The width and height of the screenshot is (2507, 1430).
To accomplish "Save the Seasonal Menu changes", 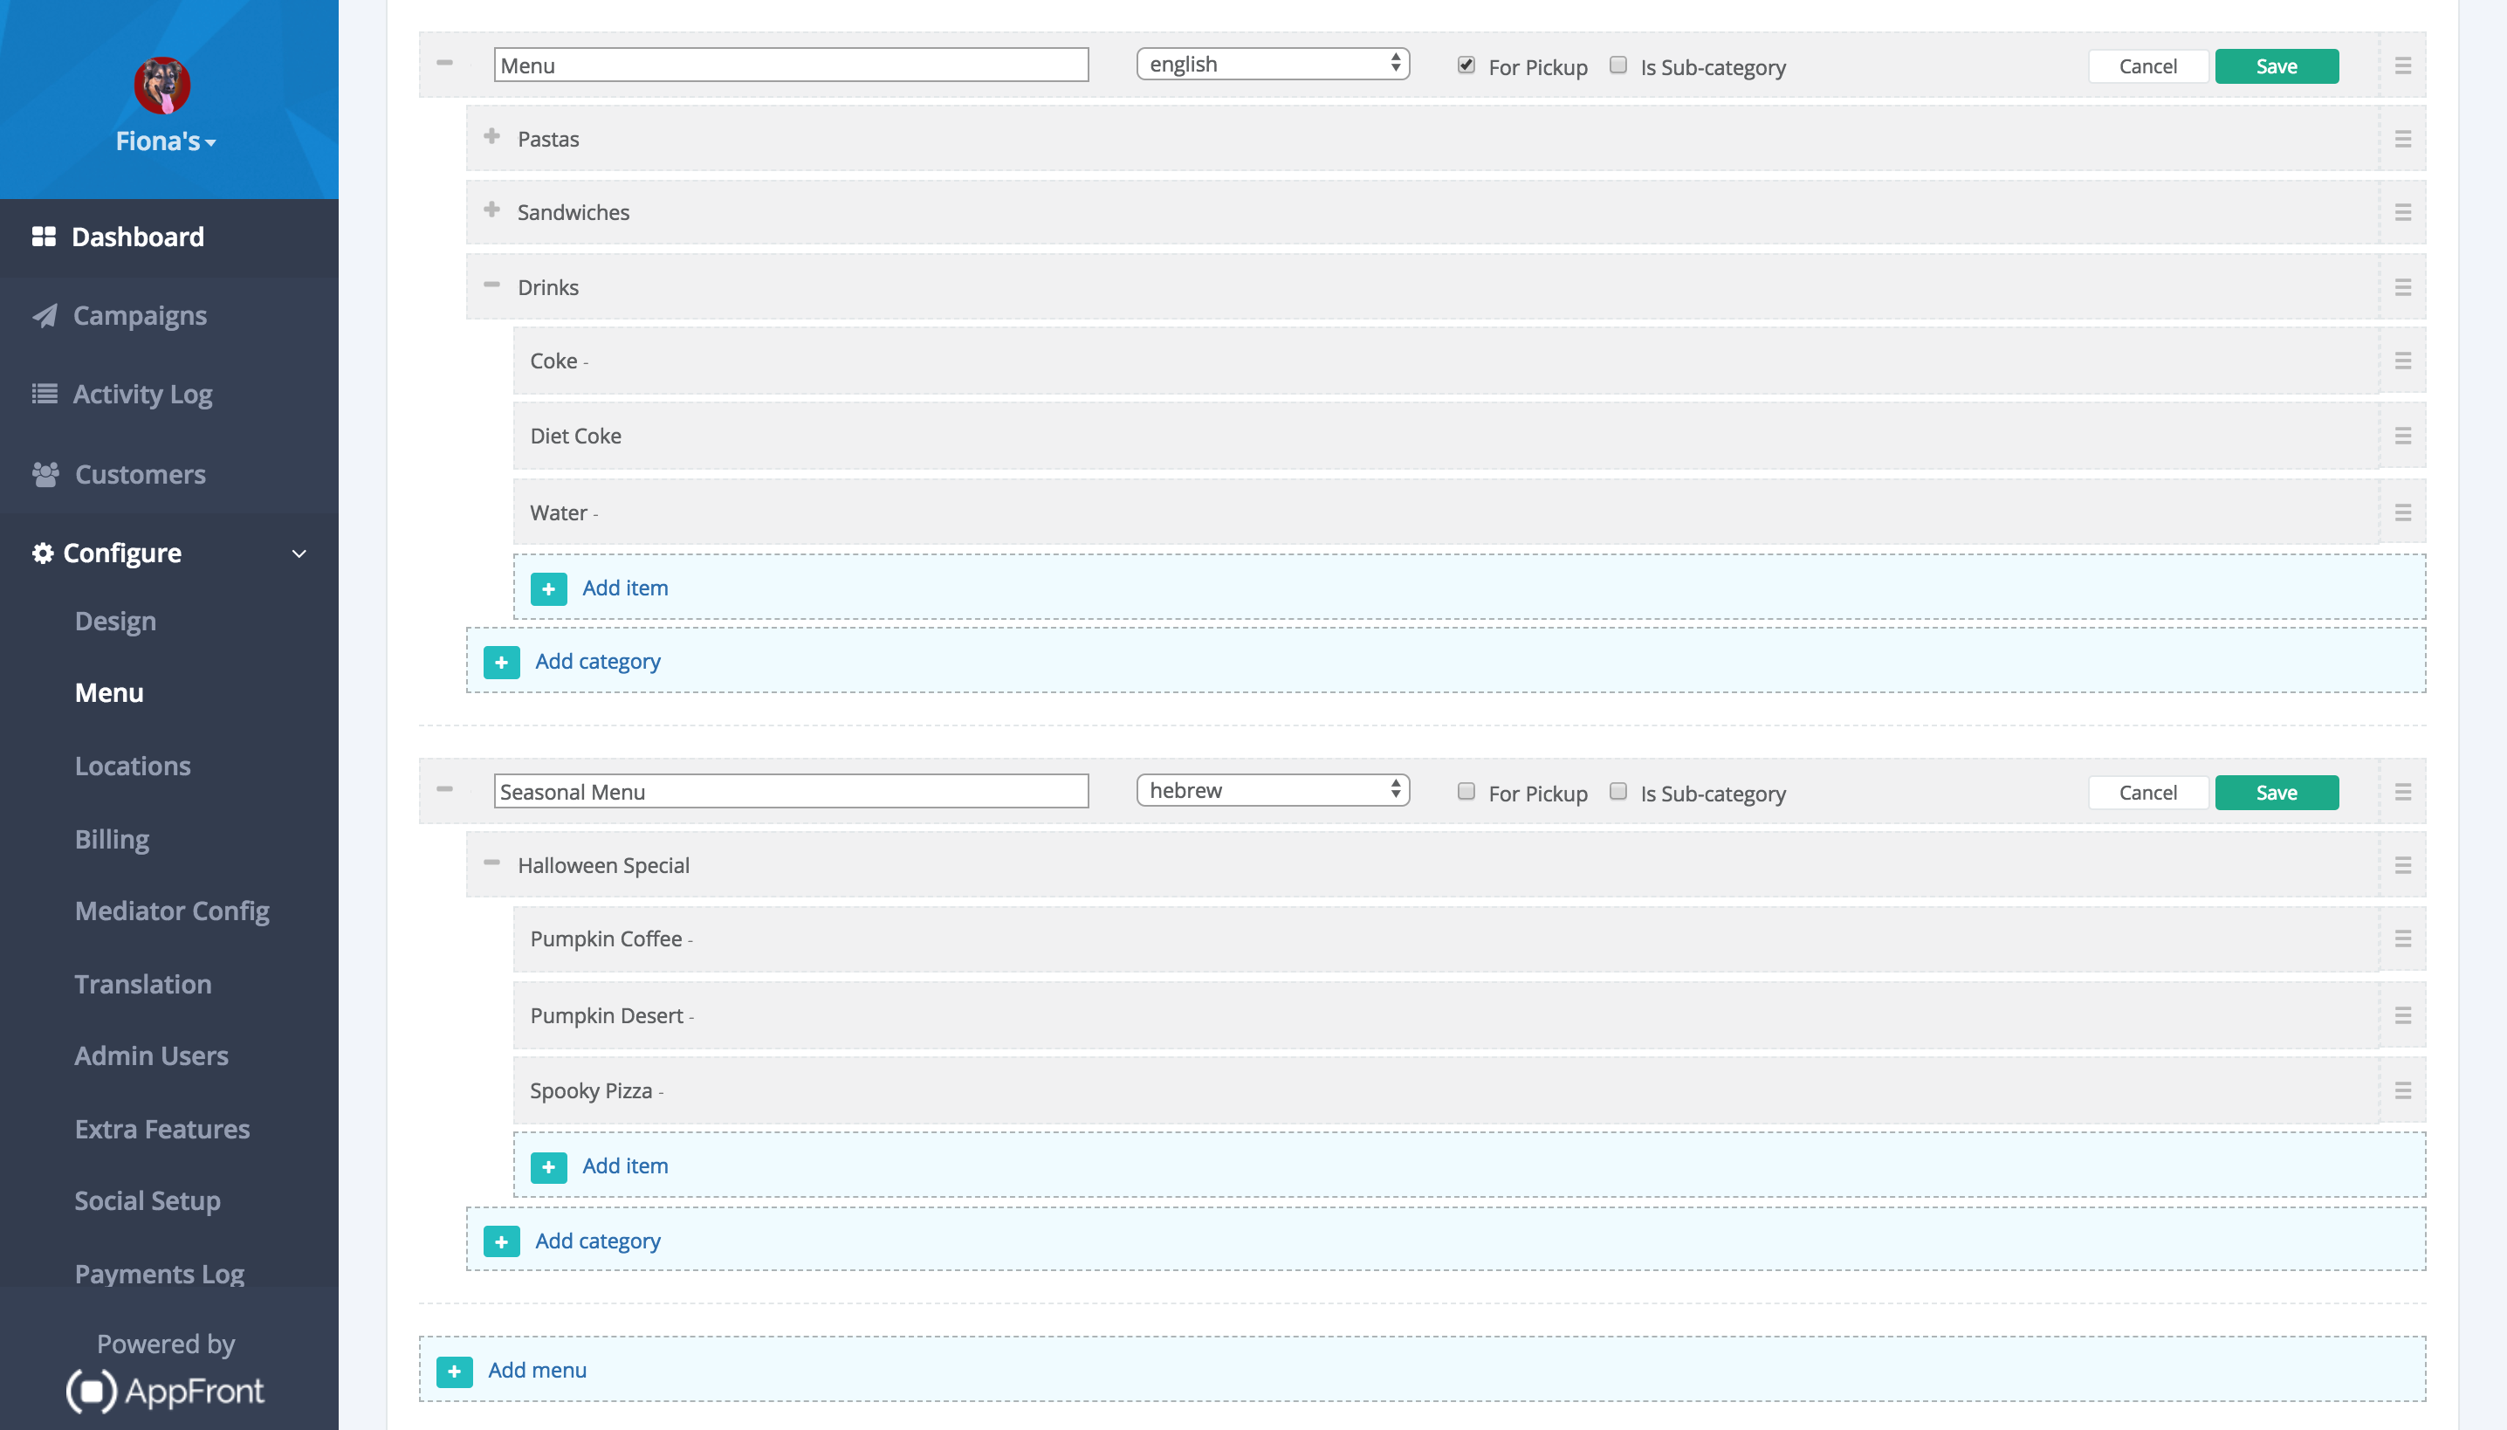I will [2277, 793].
